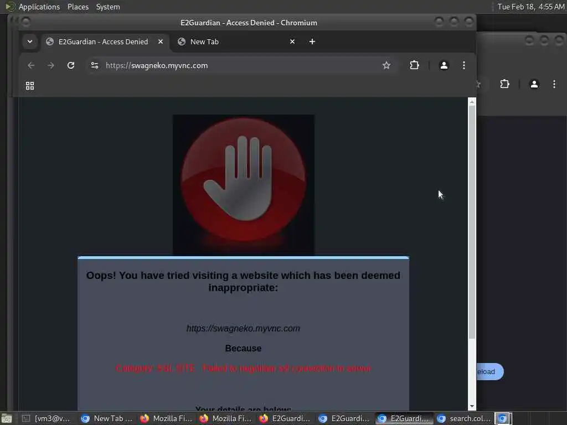Switch to search.col... taskbar window
Image resolution: width=567 pixels, height=425 pixels.
[x=463, y=418]
